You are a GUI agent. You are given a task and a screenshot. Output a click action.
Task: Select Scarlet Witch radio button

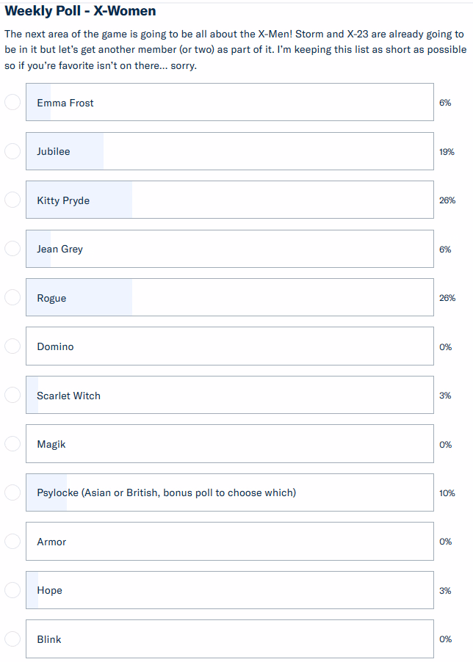point(12,395)
